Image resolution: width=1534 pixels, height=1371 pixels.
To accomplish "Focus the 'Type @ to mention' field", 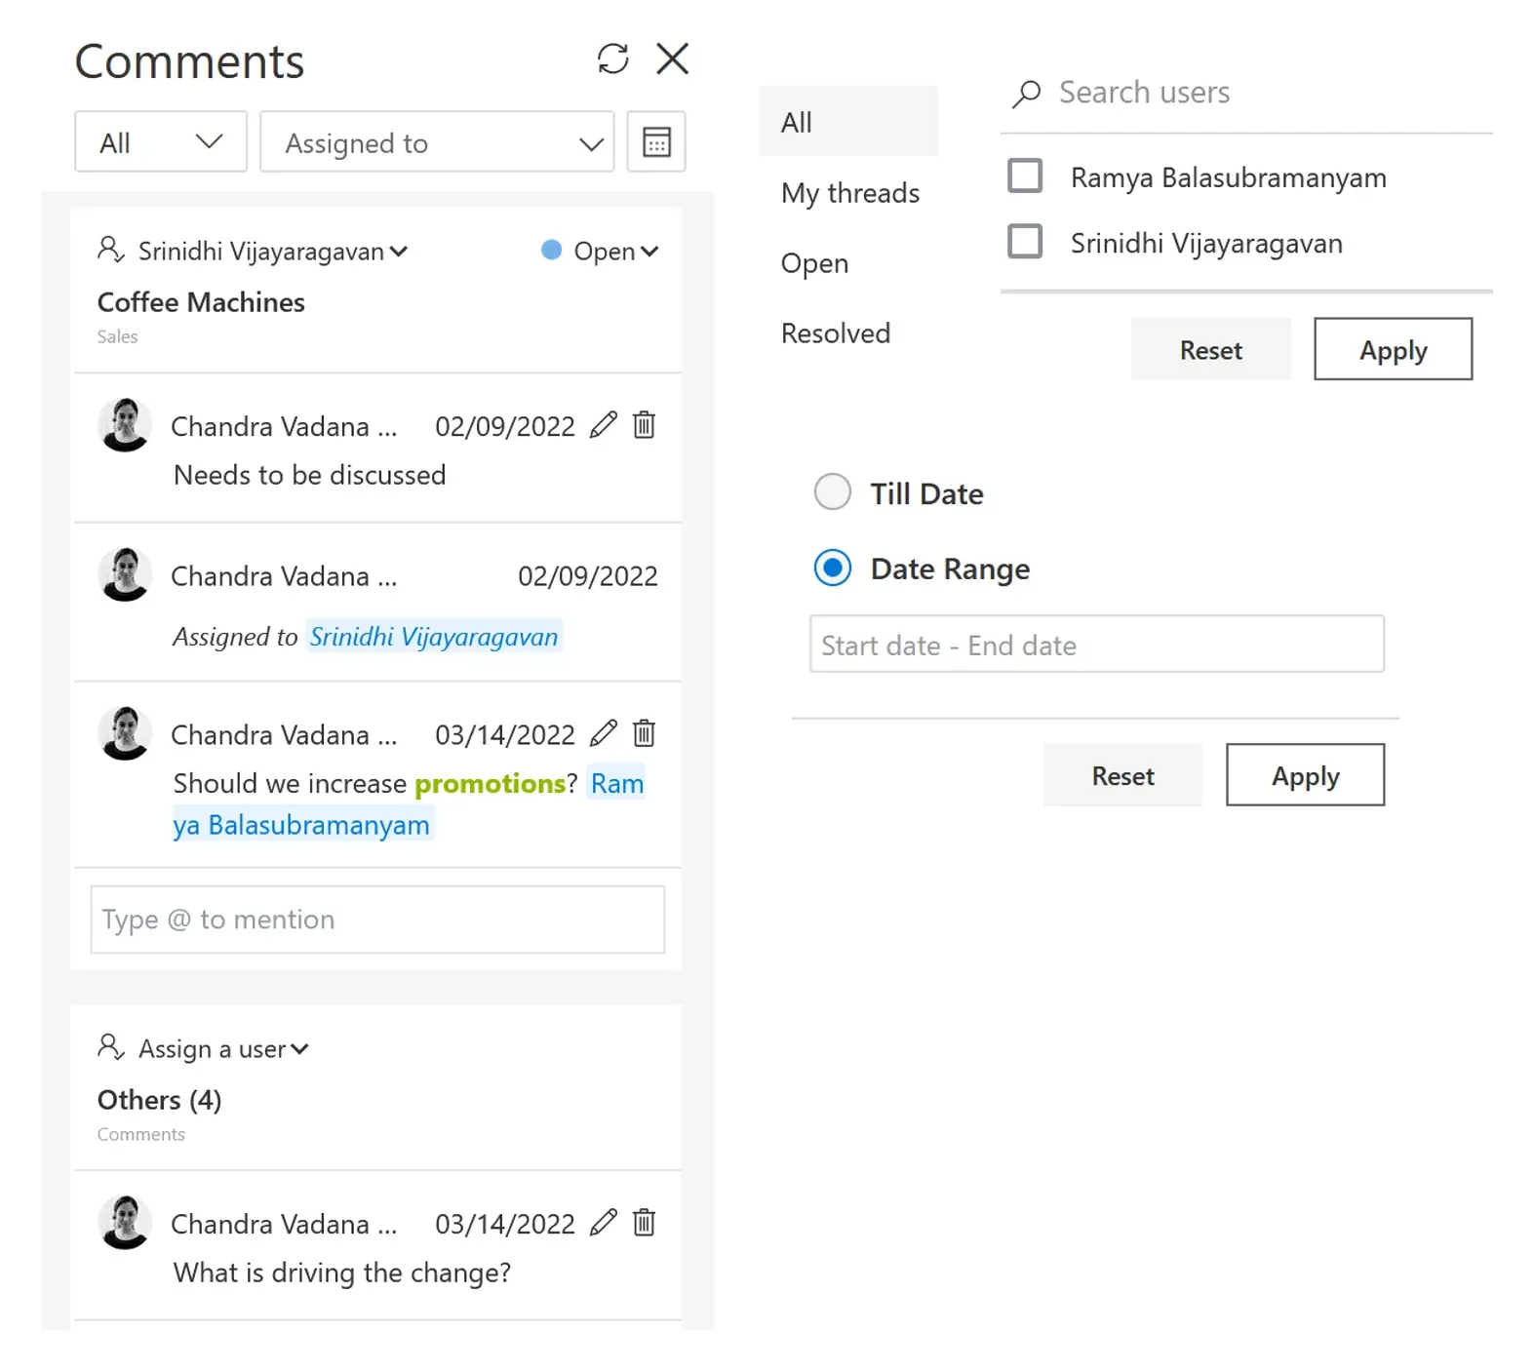I will (x=377, y=920).
